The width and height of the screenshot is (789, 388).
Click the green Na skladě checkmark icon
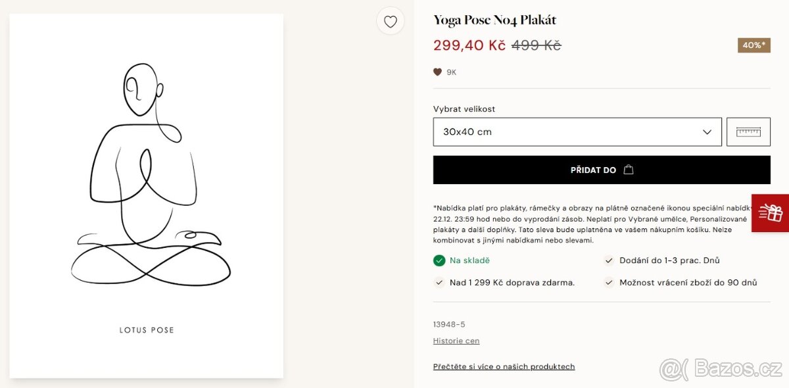pyautogui.click(x=439, y=260)
